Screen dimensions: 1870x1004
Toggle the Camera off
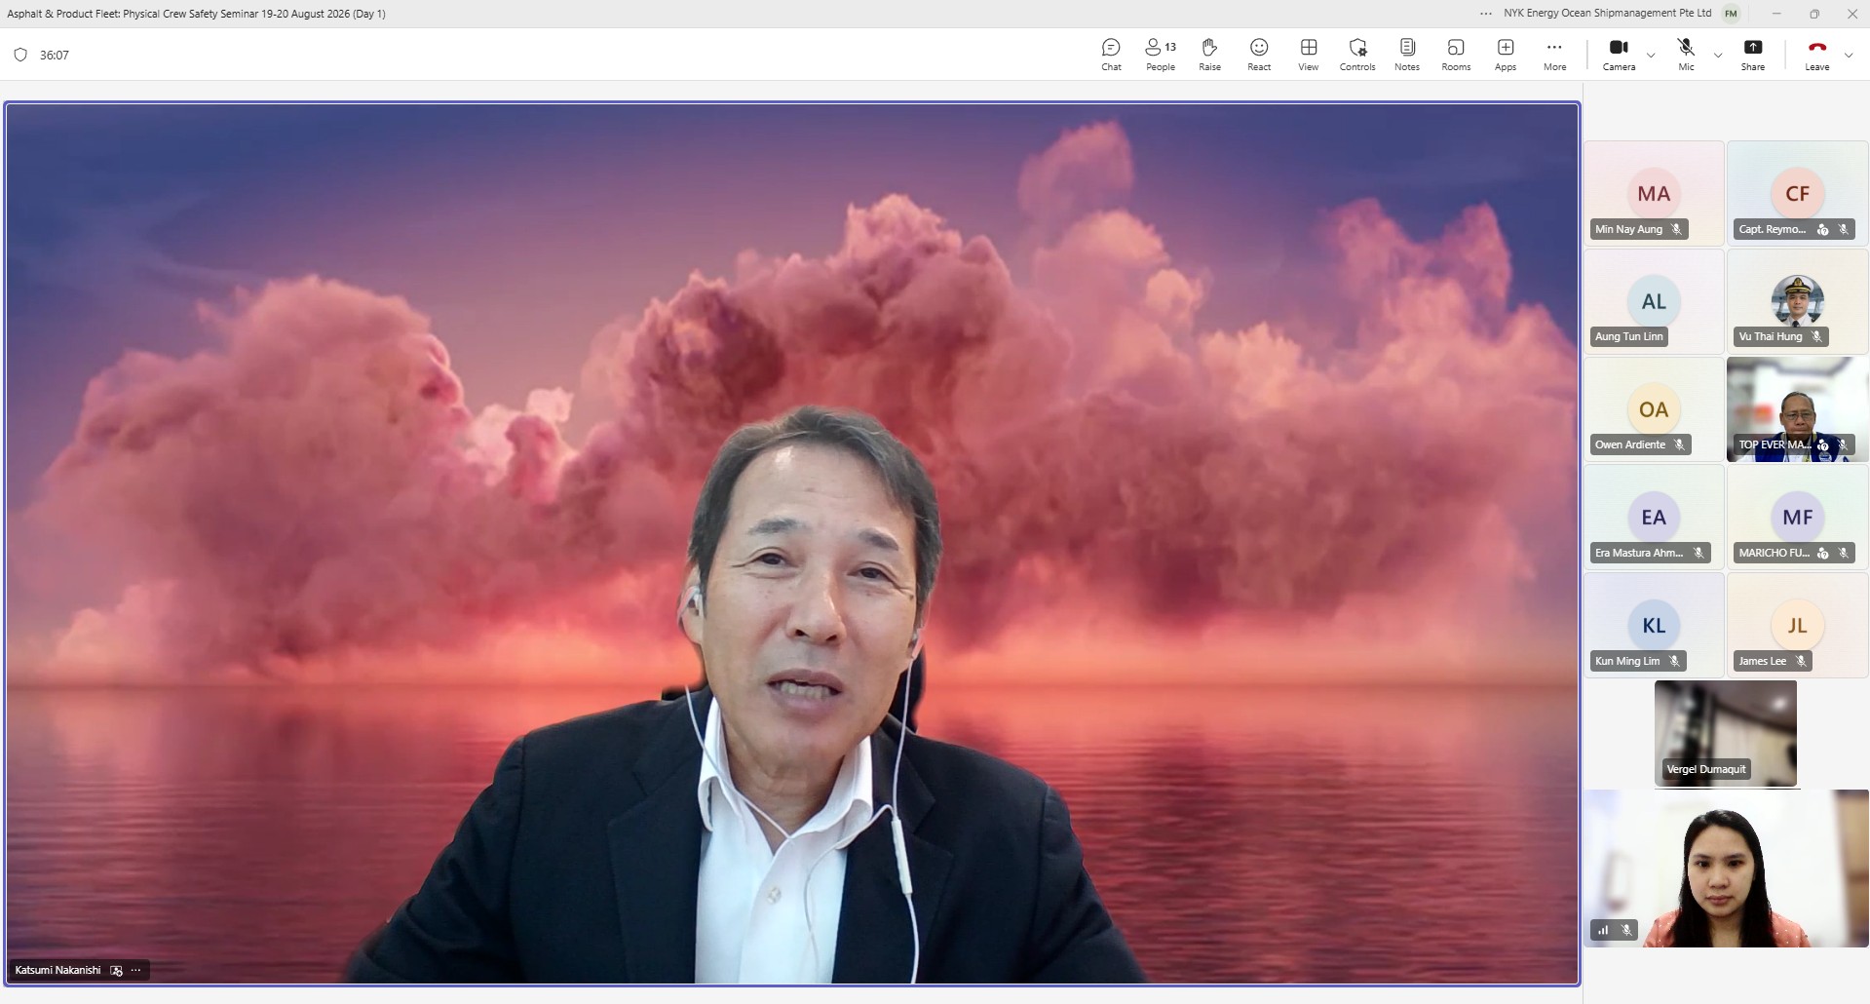coord(1619,55)
